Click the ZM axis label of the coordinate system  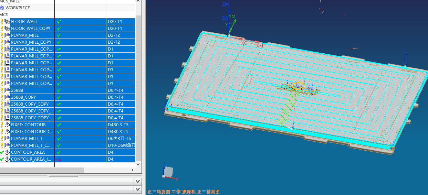(226, 4)
